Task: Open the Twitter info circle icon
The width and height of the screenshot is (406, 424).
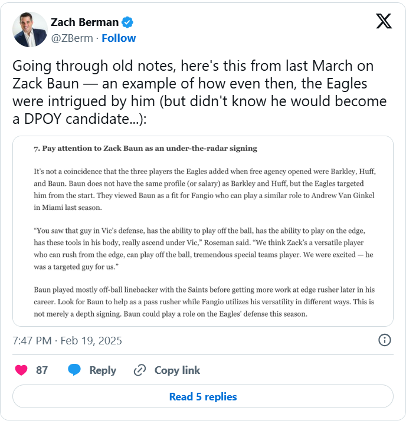Action: coord(384,340)
